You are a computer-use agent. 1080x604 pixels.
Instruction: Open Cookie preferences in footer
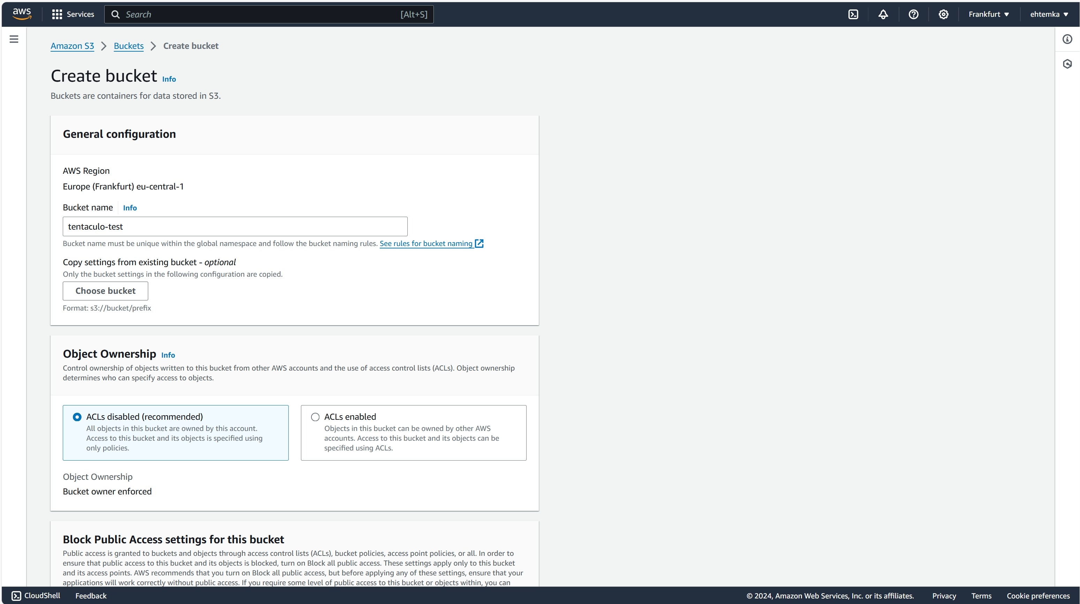click(x=1039, y=596)
